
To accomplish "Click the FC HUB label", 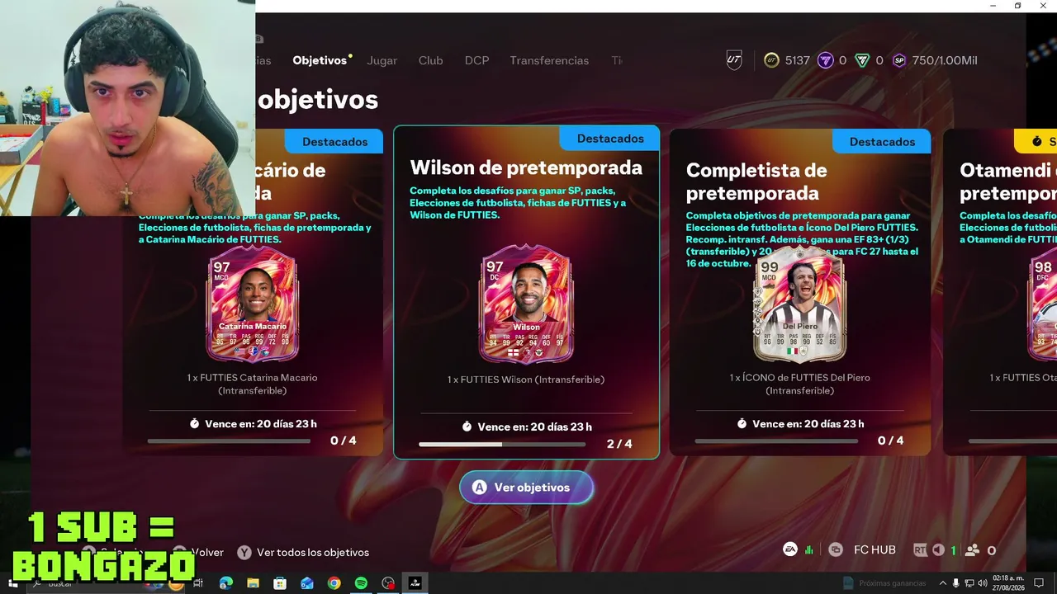I will [x=875, y=550].
